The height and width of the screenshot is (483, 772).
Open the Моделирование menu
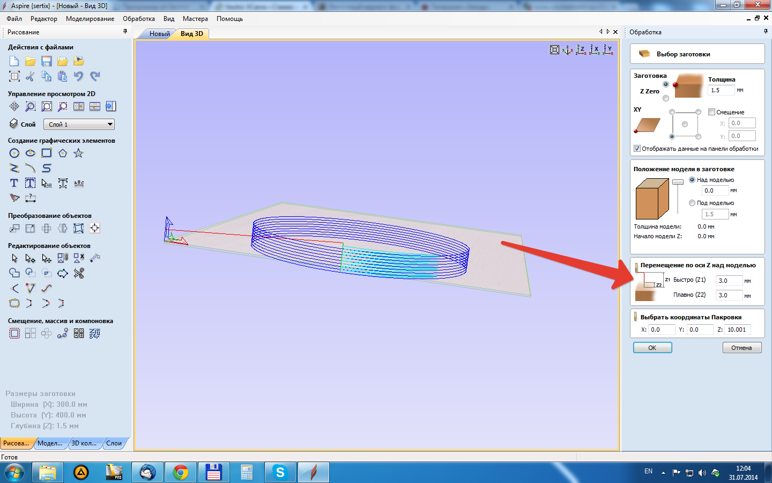tap(90, 19)
